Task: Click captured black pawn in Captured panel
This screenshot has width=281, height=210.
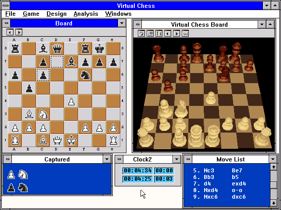Action: (x=11, y=188)
